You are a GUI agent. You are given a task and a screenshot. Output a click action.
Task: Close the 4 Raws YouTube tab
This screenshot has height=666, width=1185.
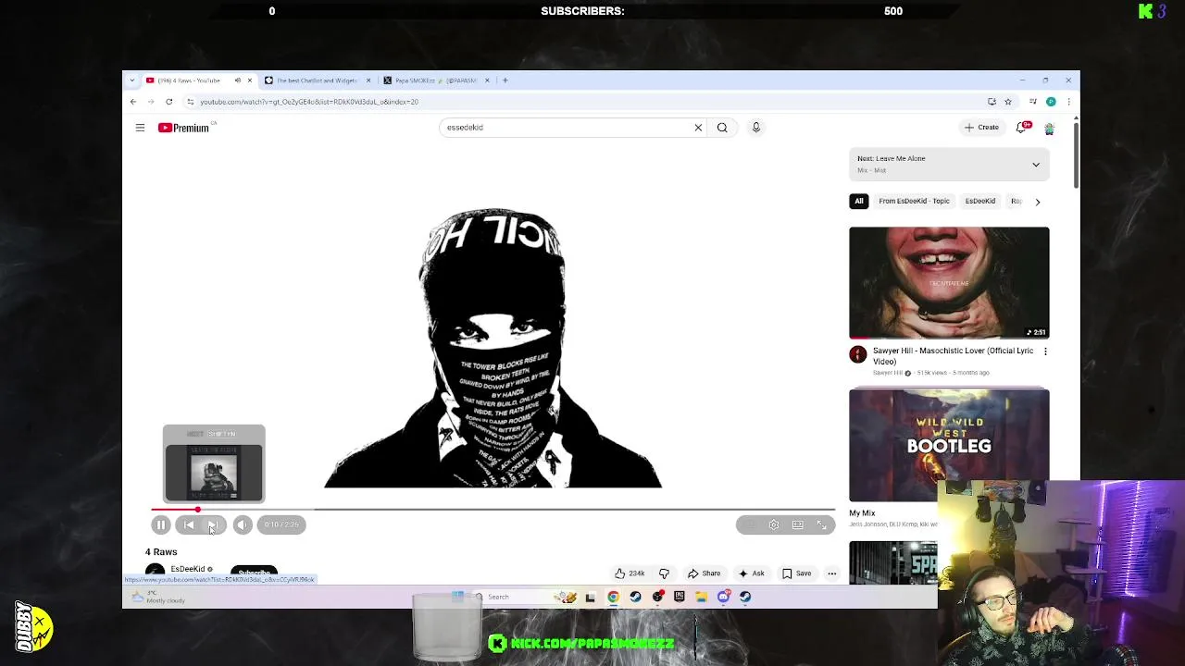(x=249, y=80)
